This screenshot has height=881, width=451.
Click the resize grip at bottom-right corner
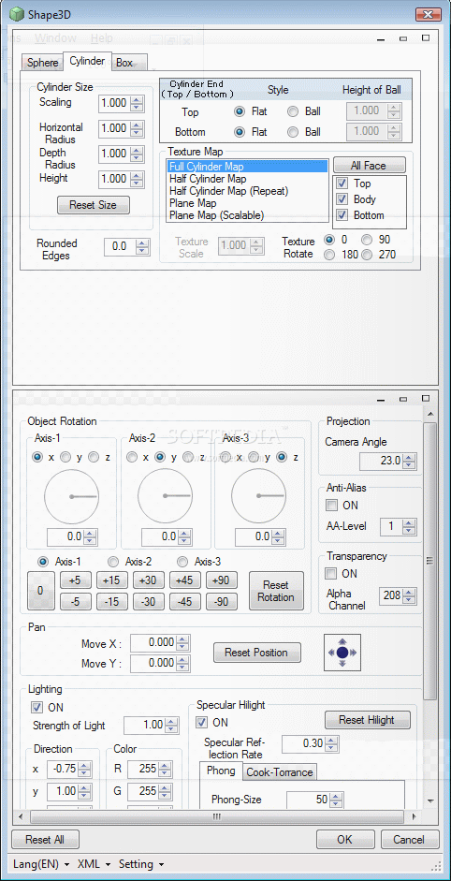point(434,864)
